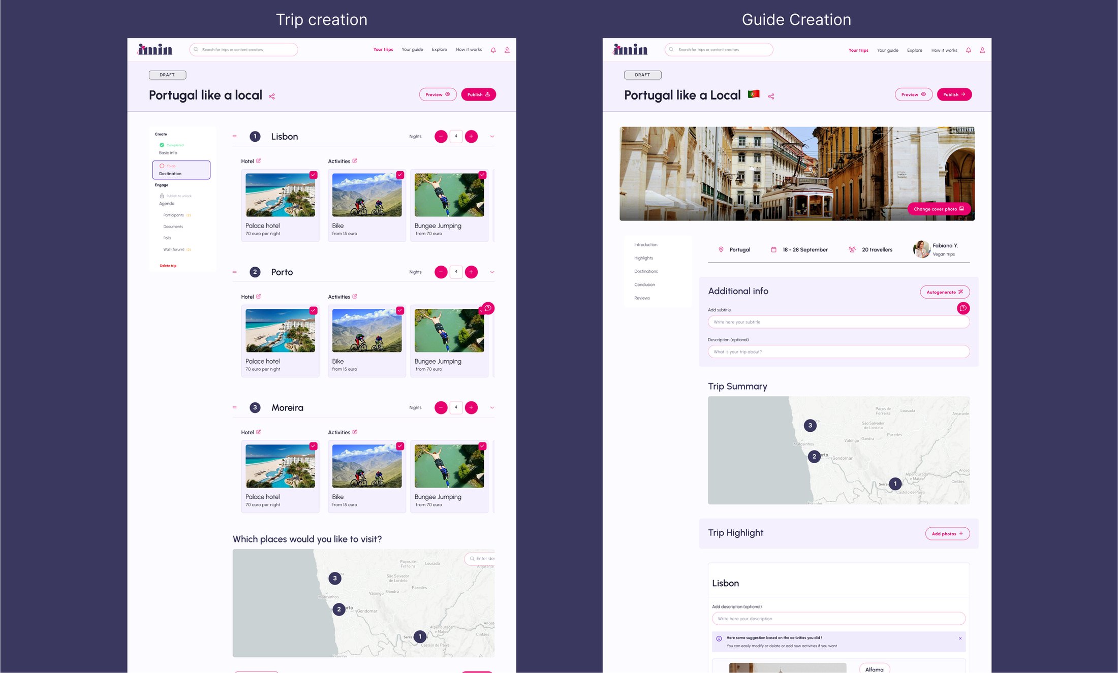Click Preview button in Guide Creation
This screenshot has width=1118, height=673.
click(913, 94)
